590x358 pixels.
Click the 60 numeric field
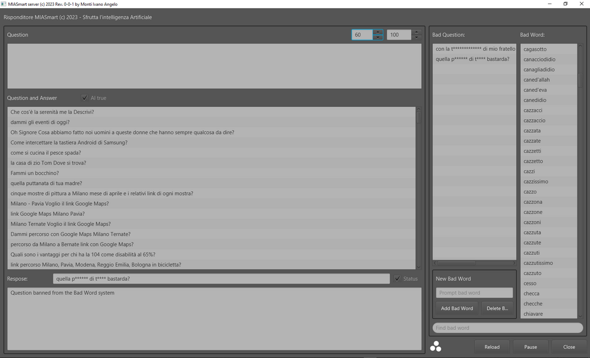coord(363,35)
